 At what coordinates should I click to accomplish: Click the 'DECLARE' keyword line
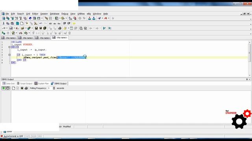click(x=17, y=42)
